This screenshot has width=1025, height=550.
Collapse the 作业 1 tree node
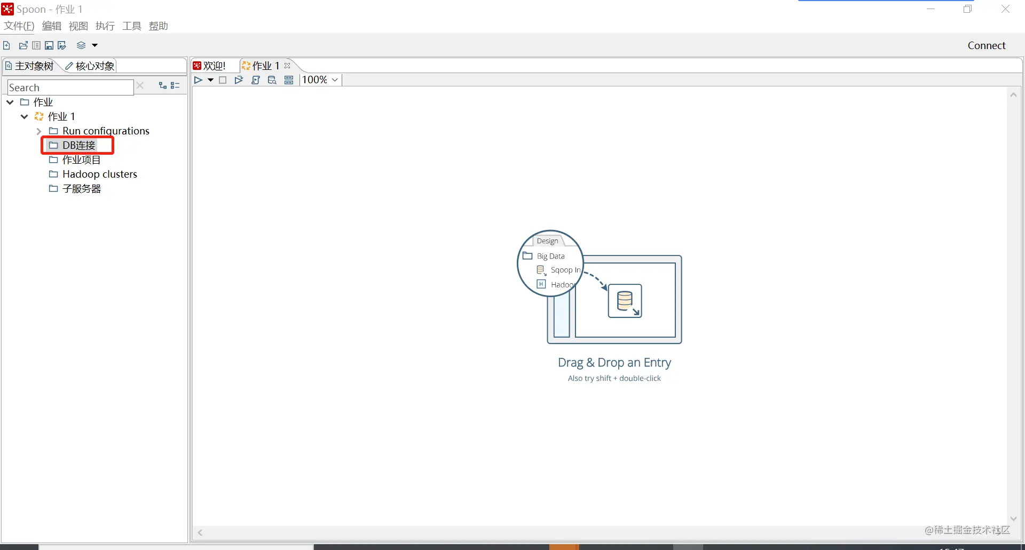(x=24, y=116)
